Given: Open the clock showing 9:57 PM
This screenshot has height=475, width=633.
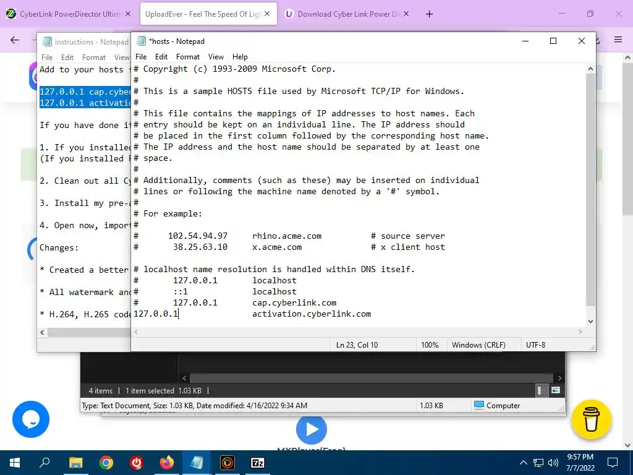Looking at the screenshot, I should point(580,463).
